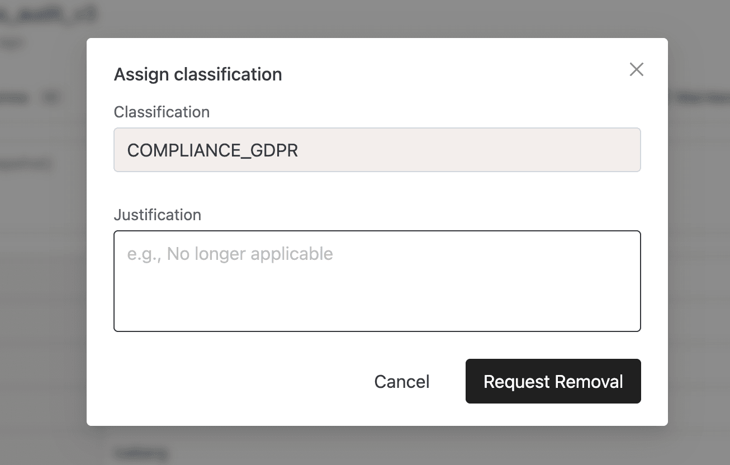Click the COMPLIANCE_GDPR text in the Classification box
The height and width of the screenshot is (465, 730).
[212, 150]
